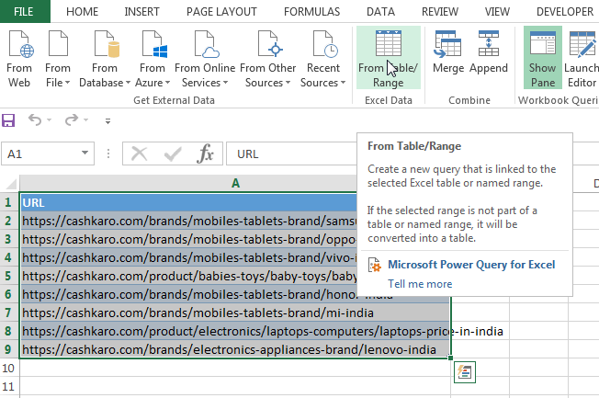Open the From Database dropdown
This screenshot has height=398, width=599.
pos(105,59)
